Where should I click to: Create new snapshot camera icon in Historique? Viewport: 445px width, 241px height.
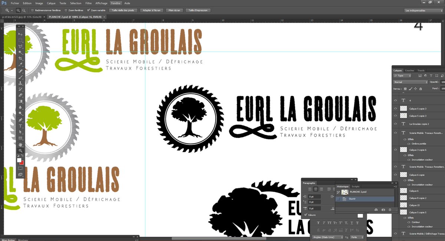(x=383, y=210)
